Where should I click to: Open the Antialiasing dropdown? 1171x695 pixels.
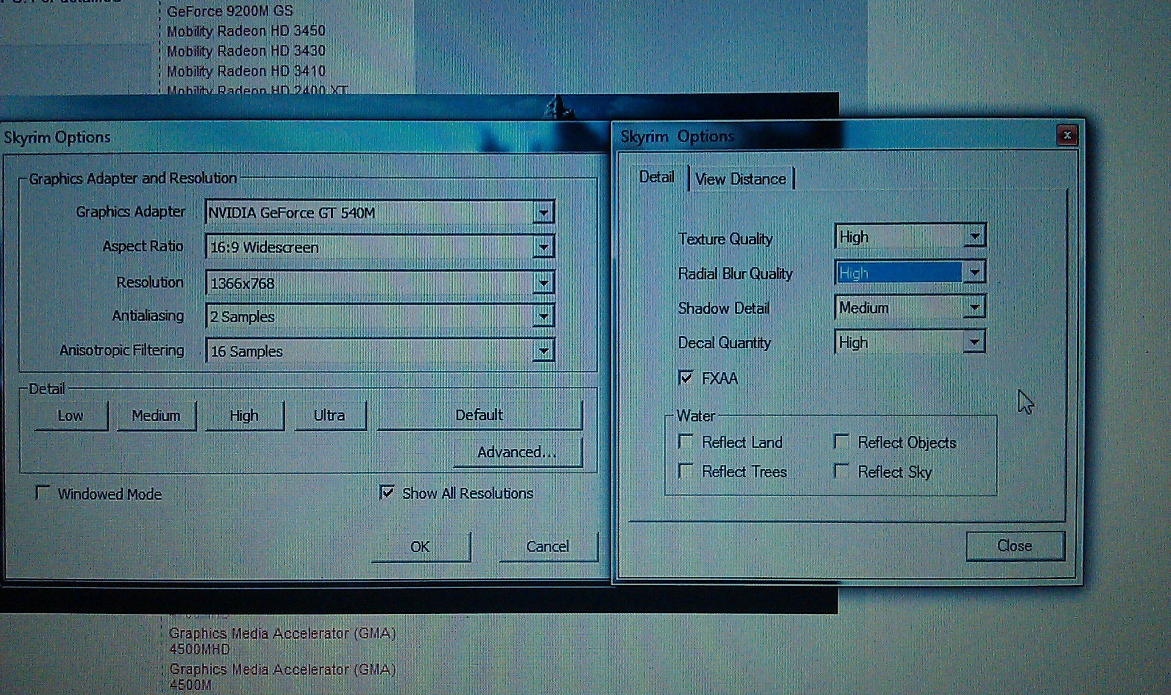(380, 316)
